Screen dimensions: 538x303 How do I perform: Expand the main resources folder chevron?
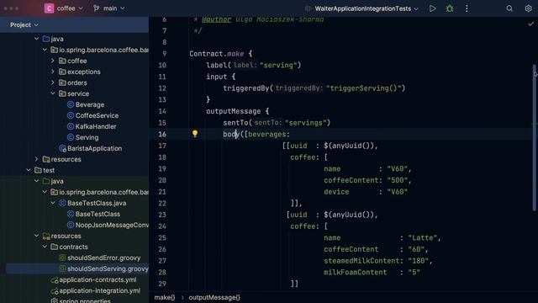pyautogui.click(x=37, y=159)
